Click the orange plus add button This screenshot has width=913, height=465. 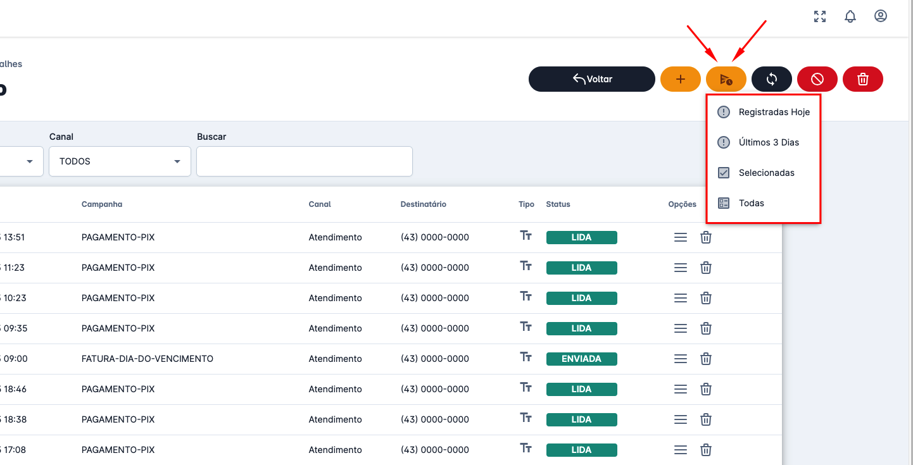[681, 79]
